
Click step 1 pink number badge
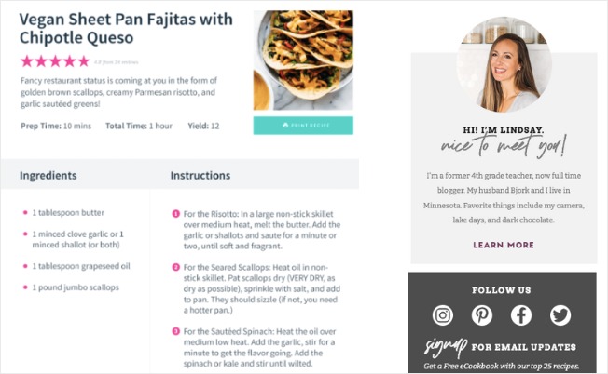point(175,214)
